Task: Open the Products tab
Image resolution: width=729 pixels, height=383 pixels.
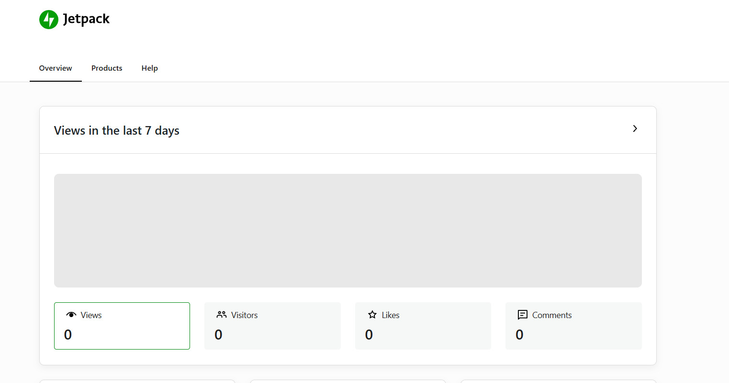Action: tap(107, 68)
